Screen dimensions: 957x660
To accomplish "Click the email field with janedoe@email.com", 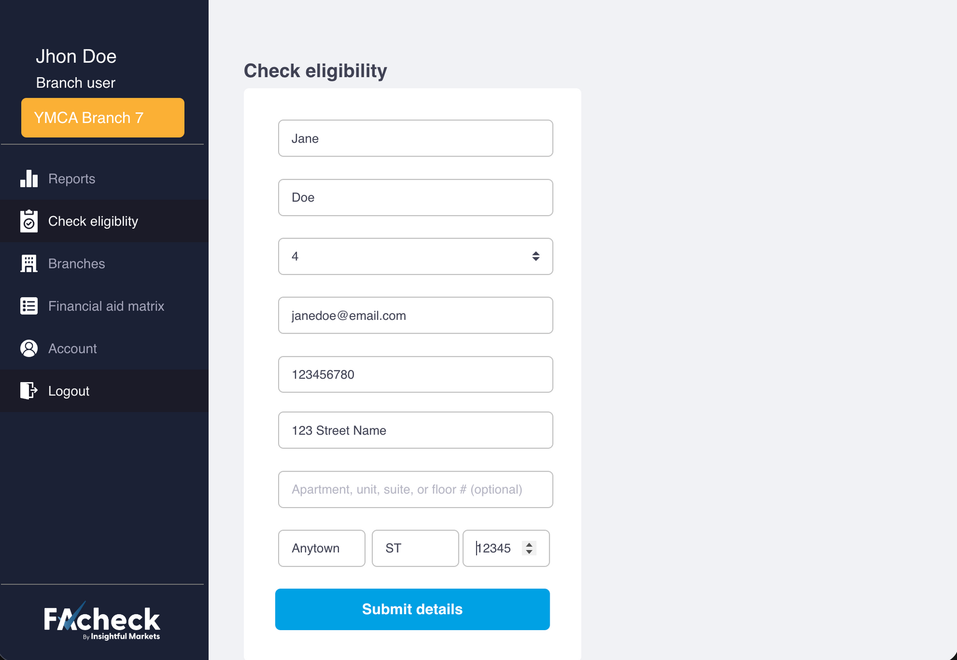I will click(415, 315).
